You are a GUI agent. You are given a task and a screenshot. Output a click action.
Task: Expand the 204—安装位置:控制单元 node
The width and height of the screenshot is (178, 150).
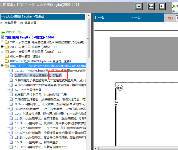(2, 51)
